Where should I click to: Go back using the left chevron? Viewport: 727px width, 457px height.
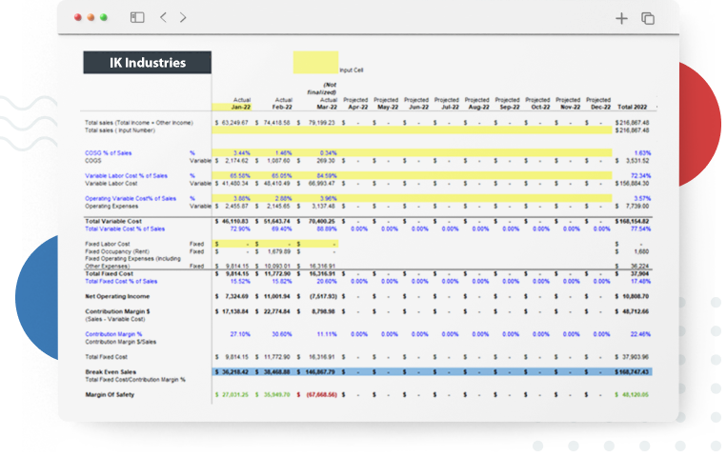click(x=163, y=17)
